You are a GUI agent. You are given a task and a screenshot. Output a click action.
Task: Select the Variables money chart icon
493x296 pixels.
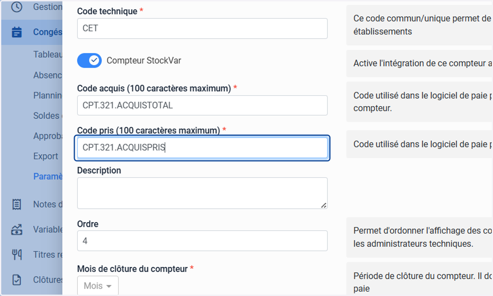[x=16, y=229]
